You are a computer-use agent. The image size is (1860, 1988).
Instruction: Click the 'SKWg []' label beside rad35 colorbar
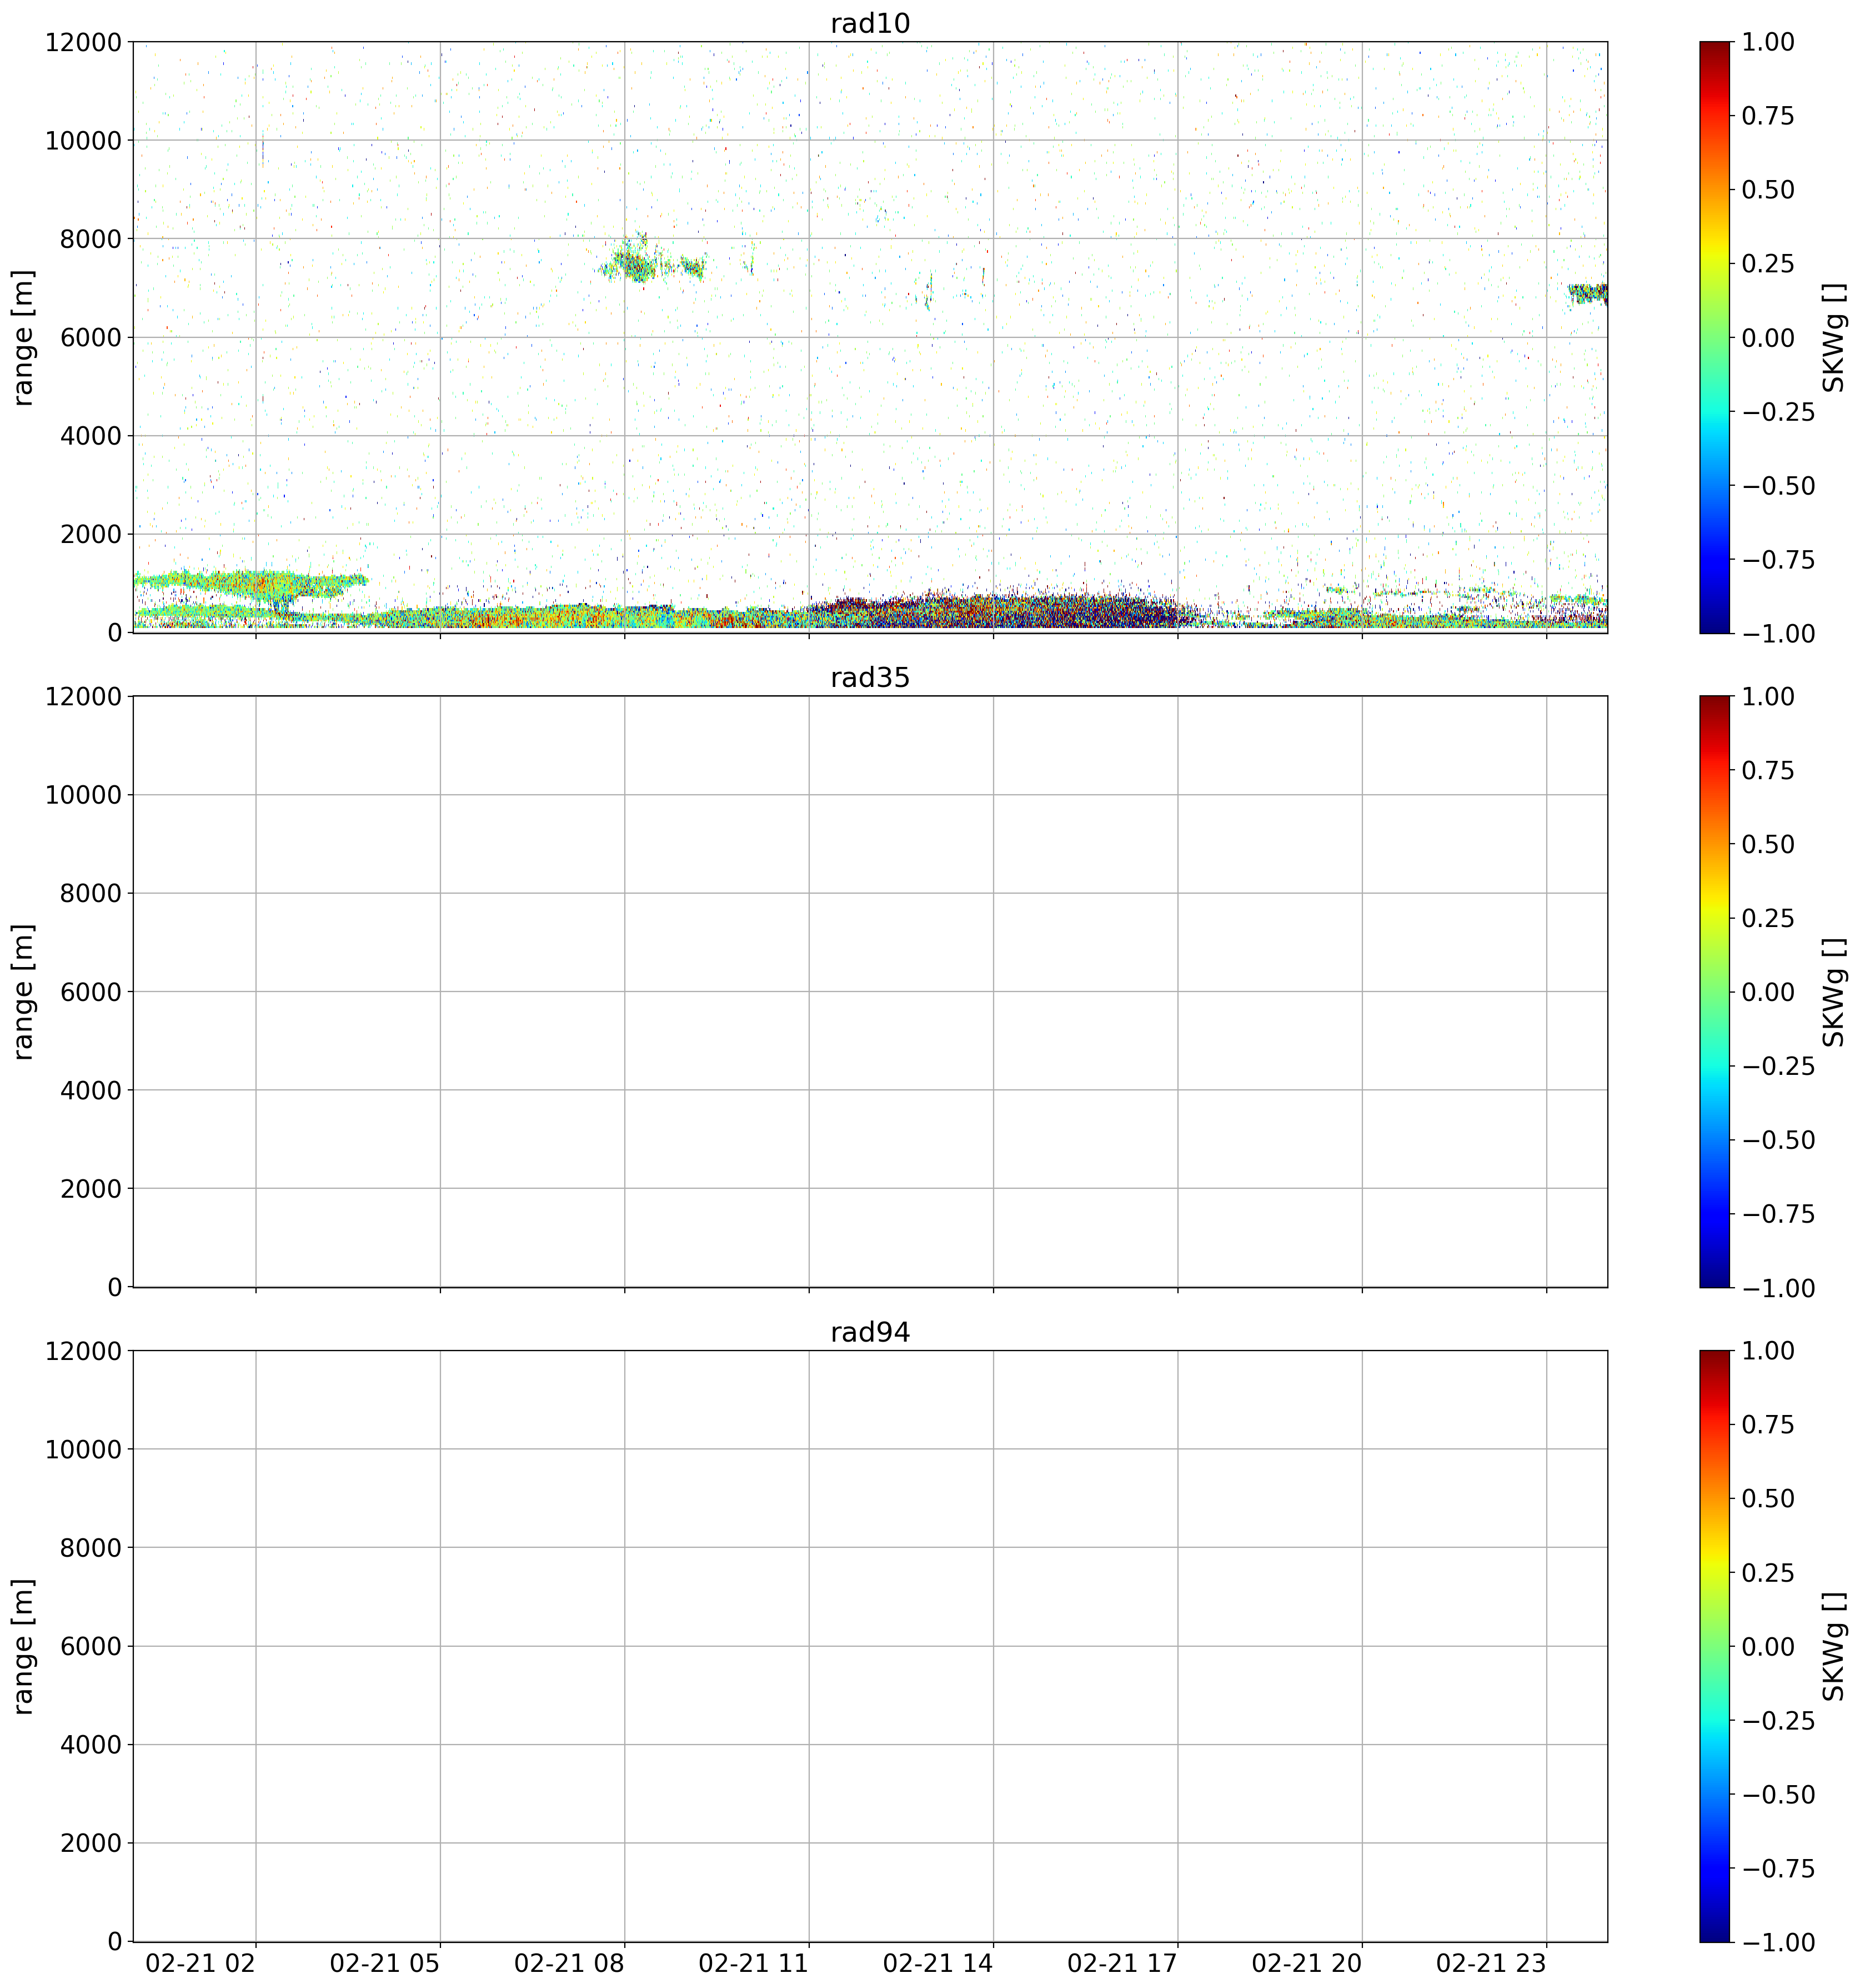pos(1833,992)
